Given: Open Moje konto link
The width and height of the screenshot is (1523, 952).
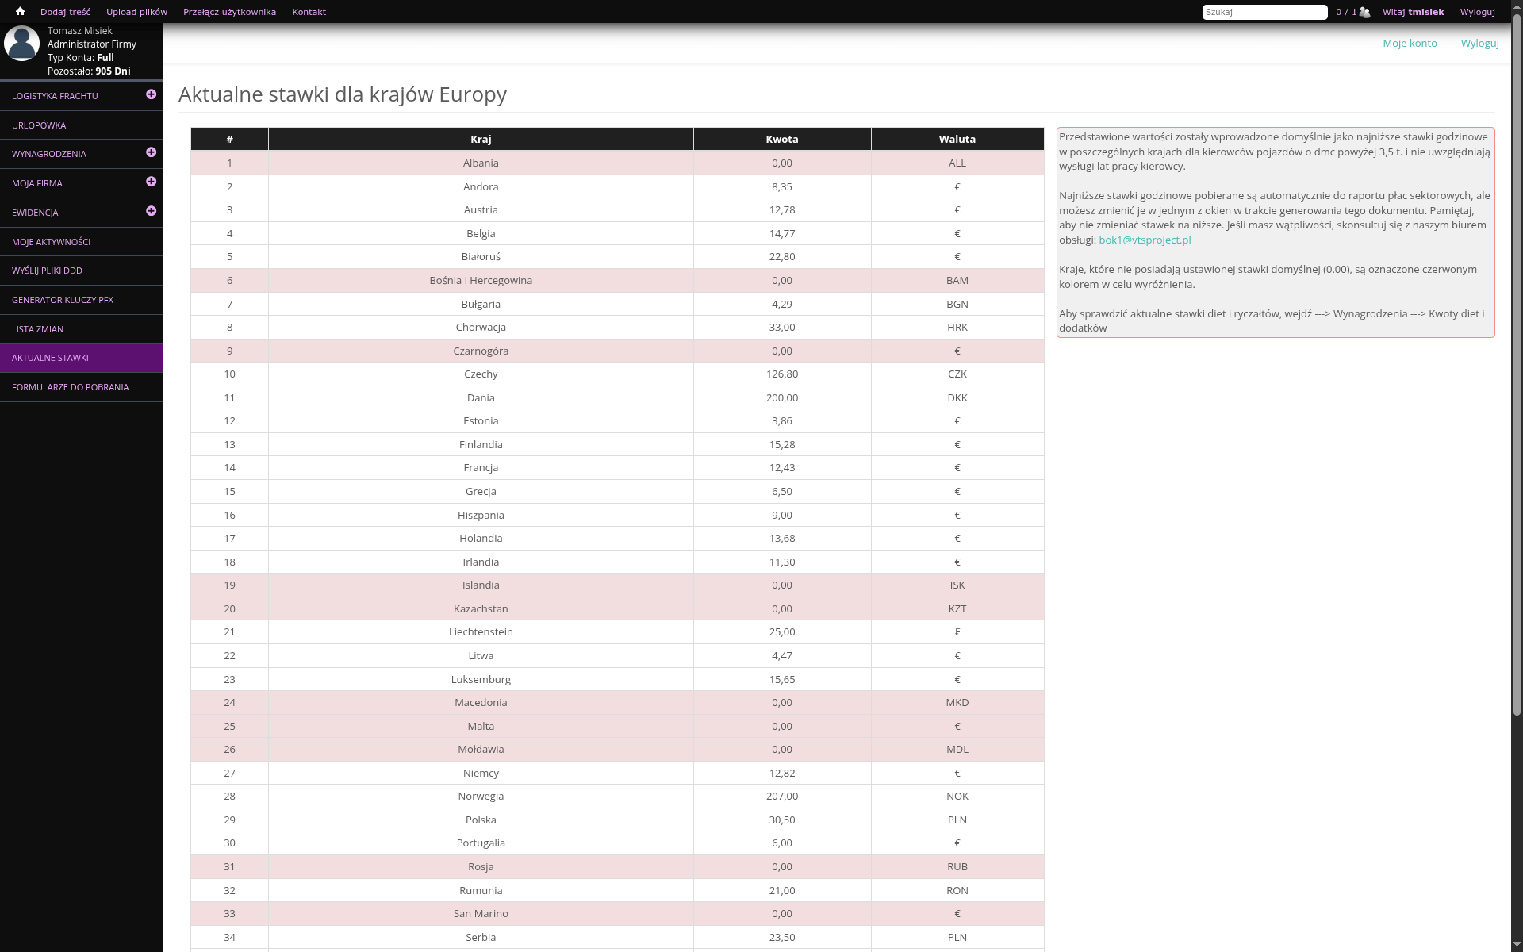Looking at the screenshot, I should point(1410,43).
